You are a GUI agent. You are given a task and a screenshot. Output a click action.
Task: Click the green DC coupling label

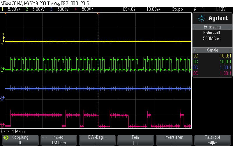click(x=196, y=62)
